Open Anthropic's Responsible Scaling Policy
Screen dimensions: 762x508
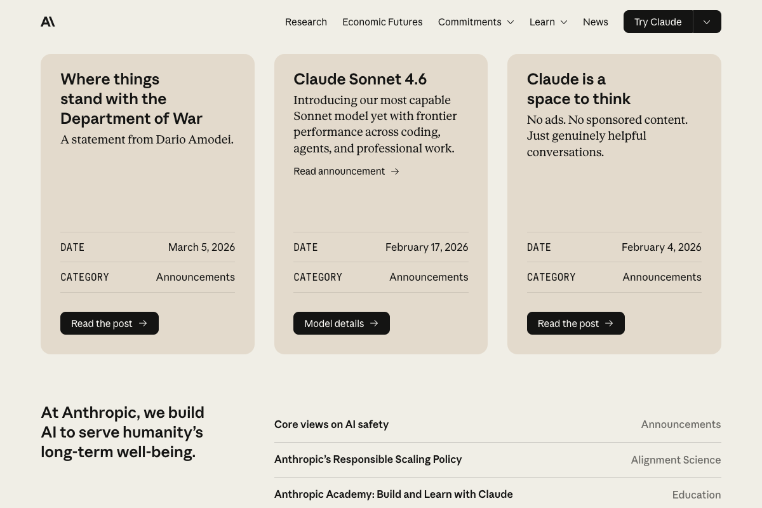[368, 459]
